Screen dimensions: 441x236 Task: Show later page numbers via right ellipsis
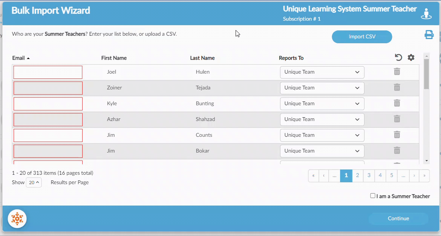click(x=403, y=176)
